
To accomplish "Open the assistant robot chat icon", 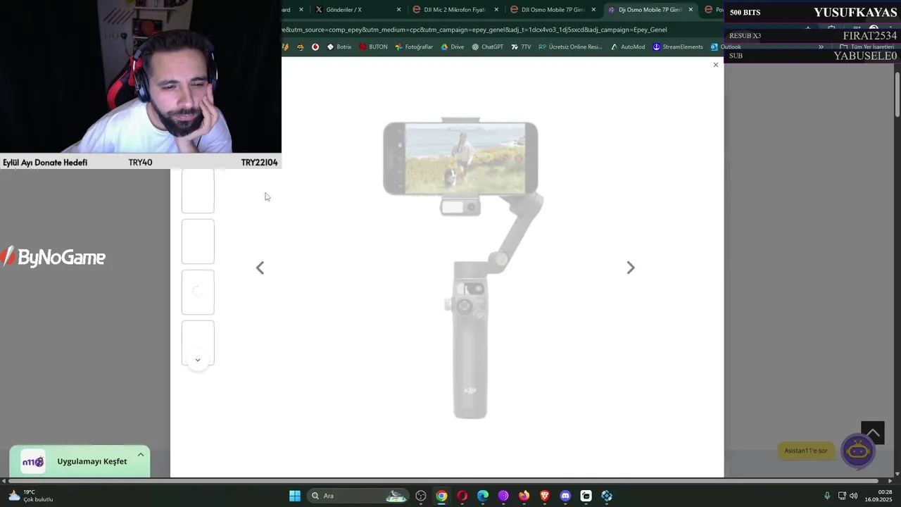I will pos(858,451).
